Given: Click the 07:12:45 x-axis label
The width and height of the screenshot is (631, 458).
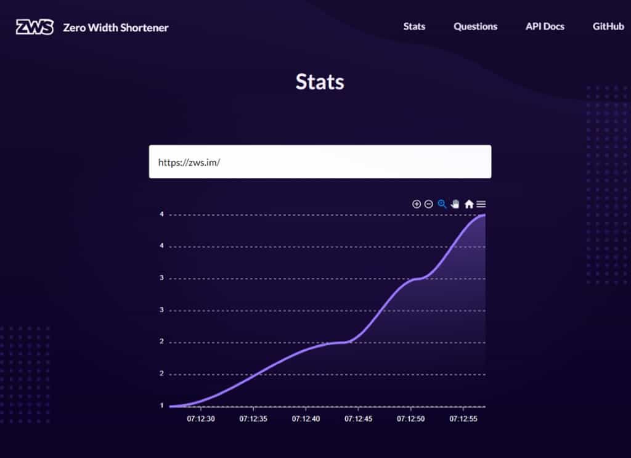Looking at the screenshot, I should click(358, 419).
